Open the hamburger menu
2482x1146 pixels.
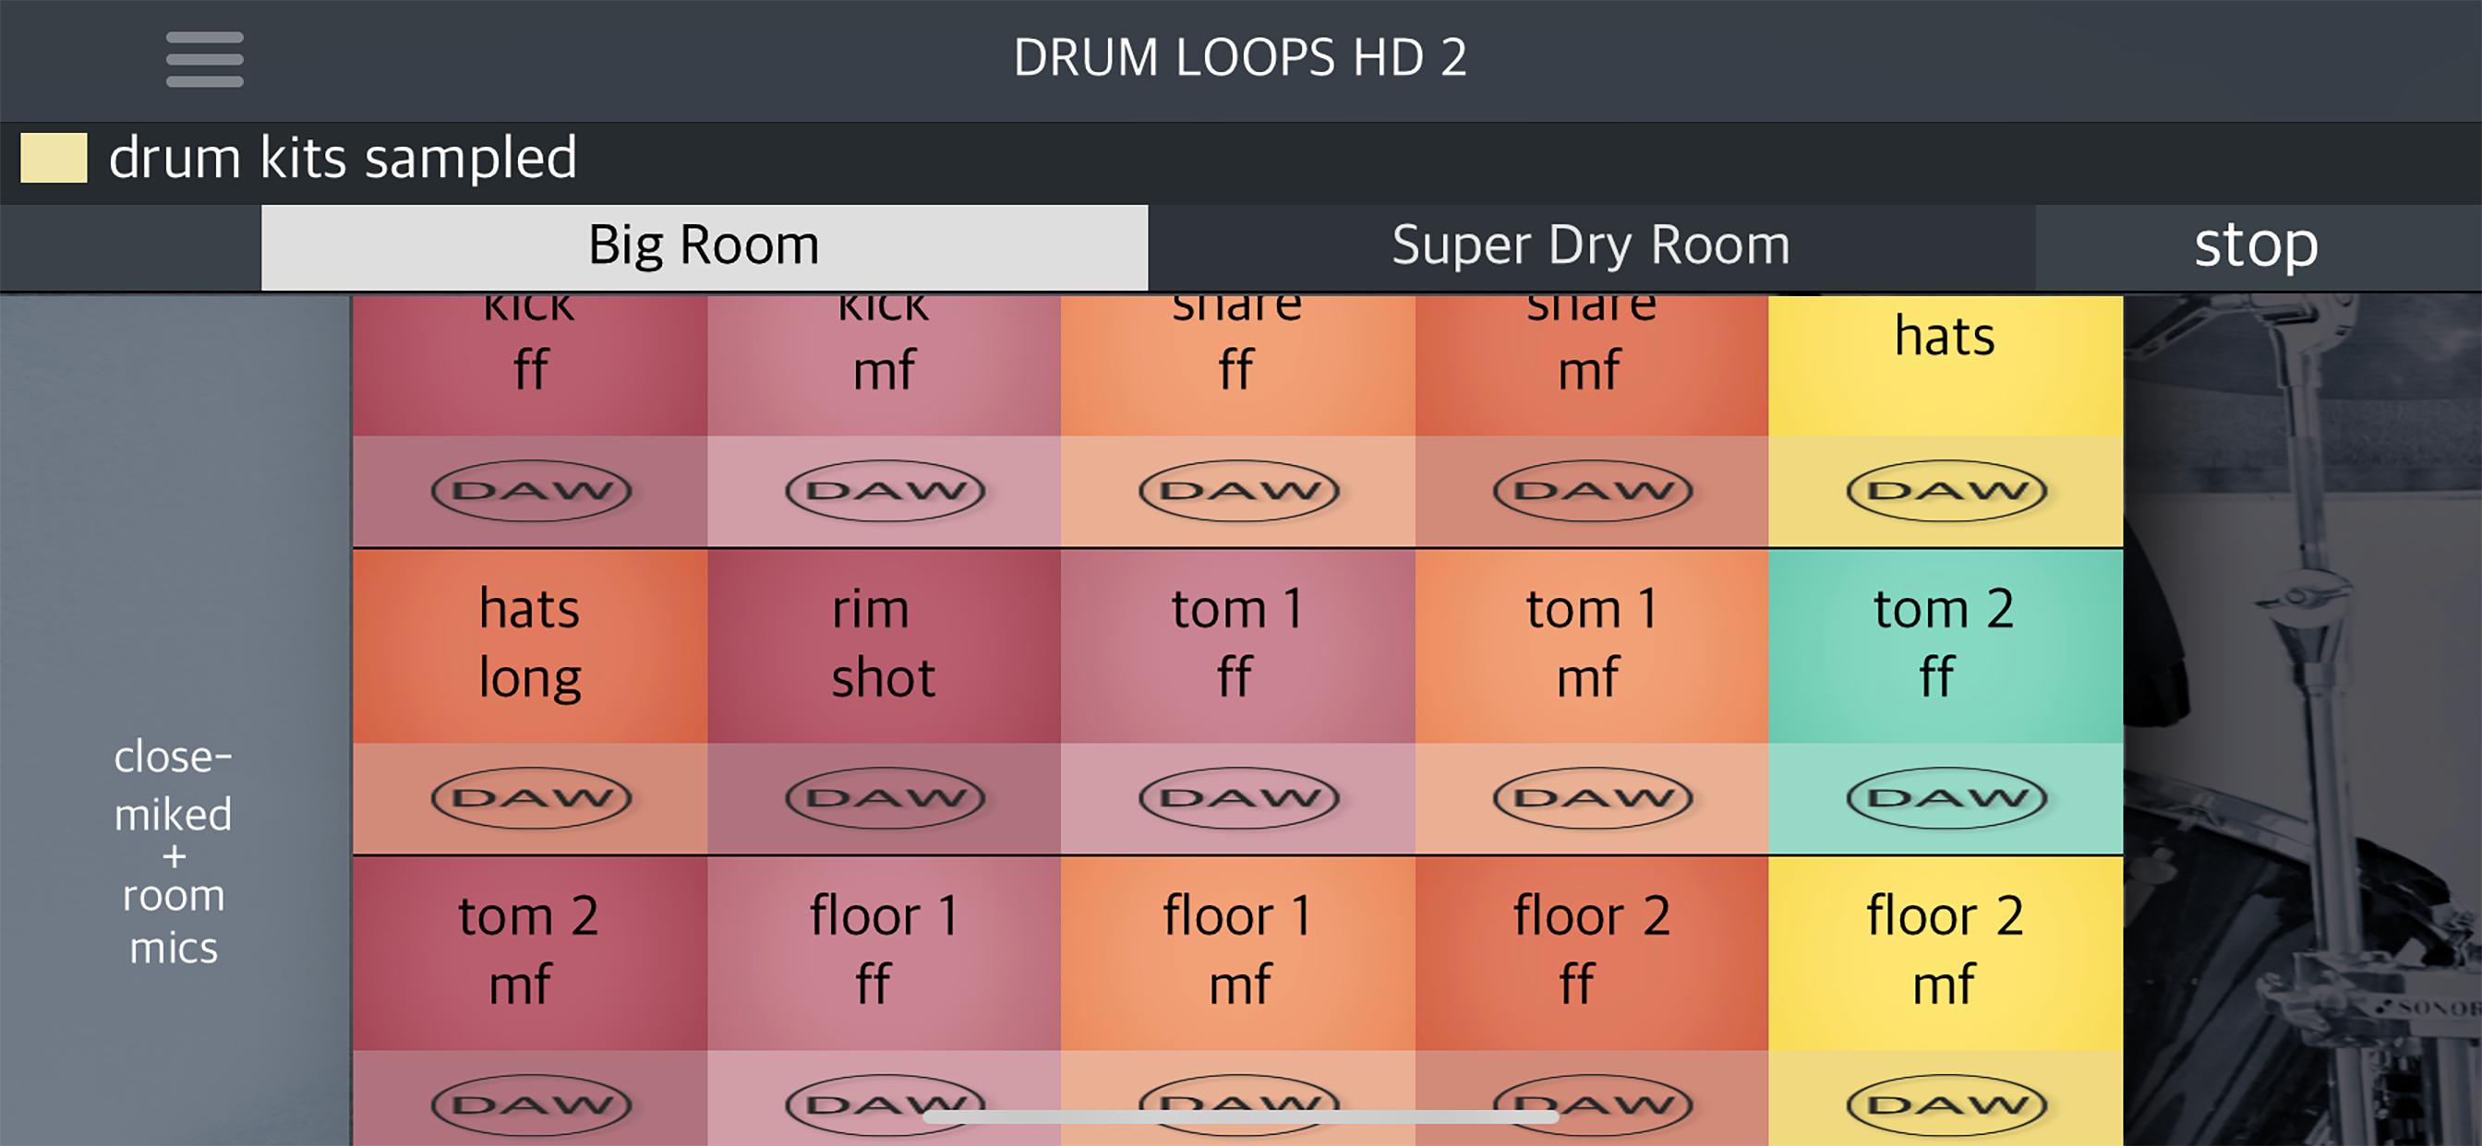click(x=204, y=60)
